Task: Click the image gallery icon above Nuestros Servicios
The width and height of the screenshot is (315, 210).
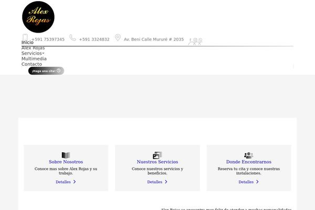Action: pyautogui.click(x=157, y=155)
